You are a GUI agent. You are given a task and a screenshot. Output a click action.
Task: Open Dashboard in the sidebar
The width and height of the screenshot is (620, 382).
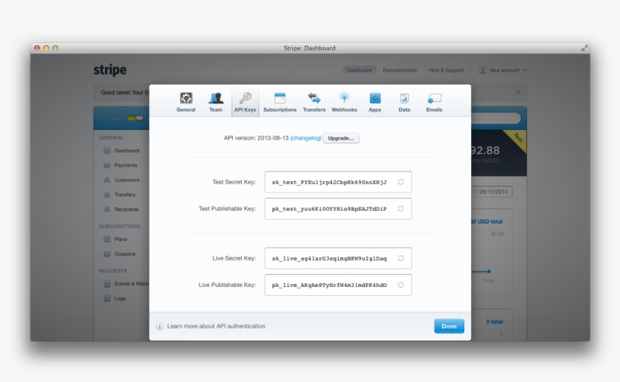122,151
